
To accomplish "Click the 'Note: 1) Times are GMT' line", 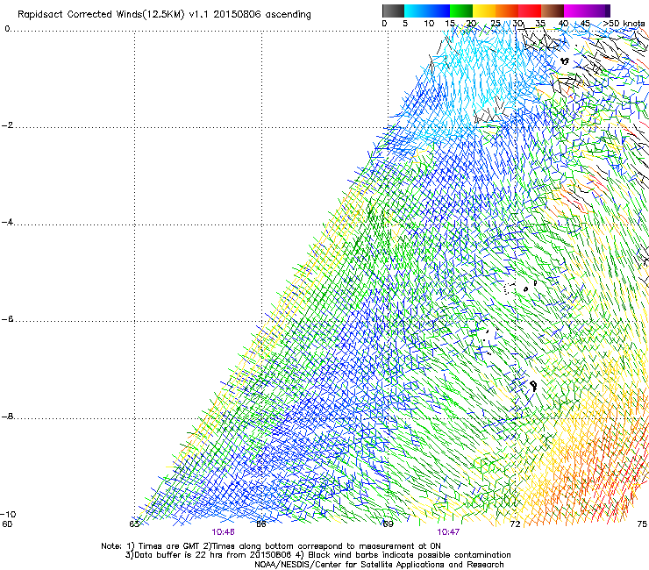I will 271,546.
